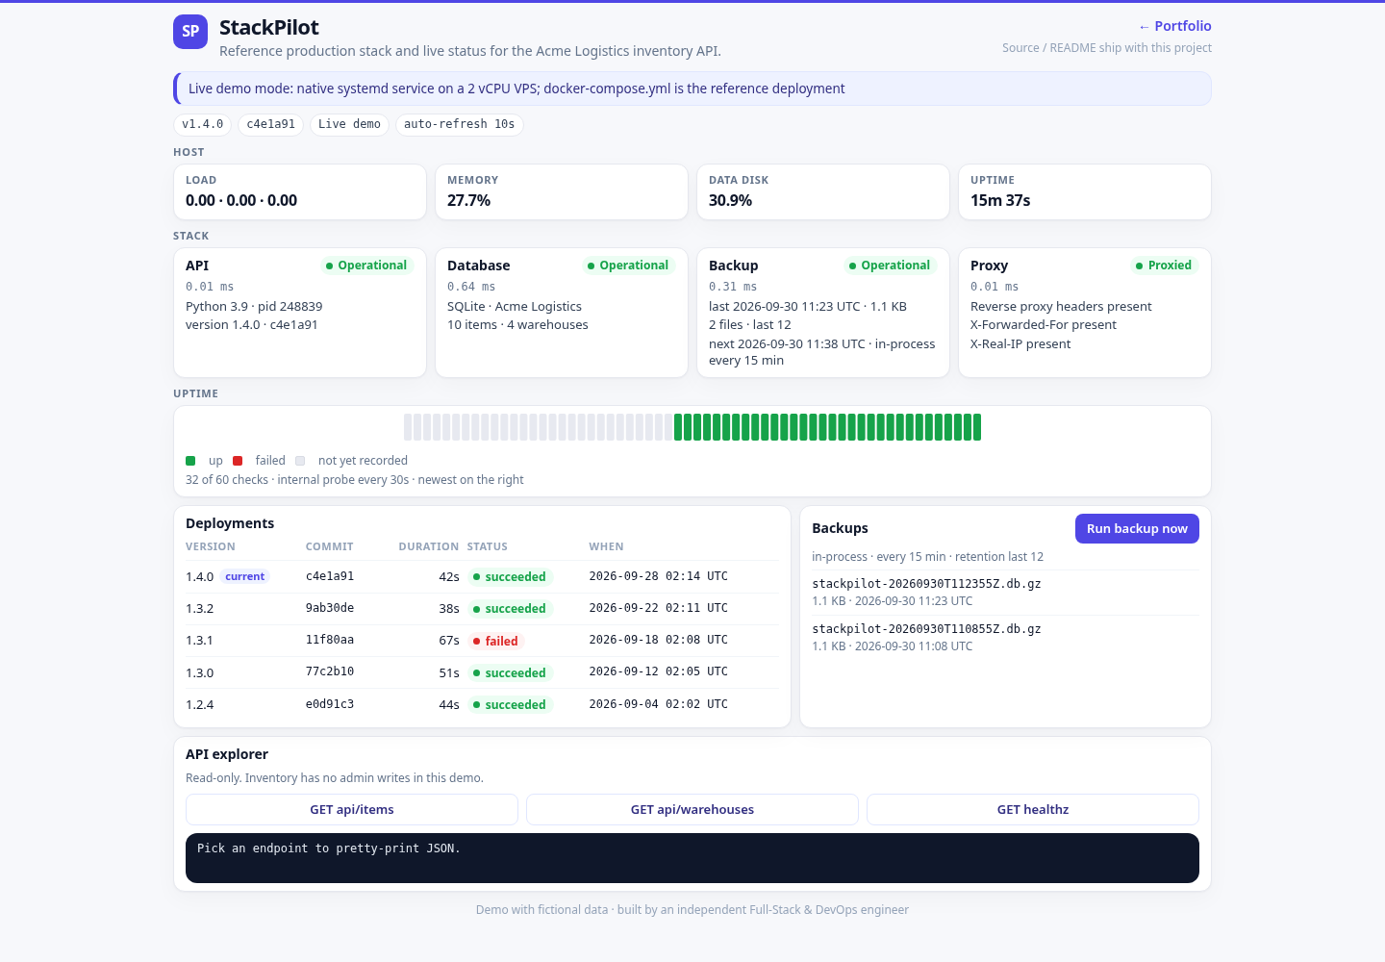Click the Database Operational status badge
The width and height of the screenshot is (1385, 962).
628,266
